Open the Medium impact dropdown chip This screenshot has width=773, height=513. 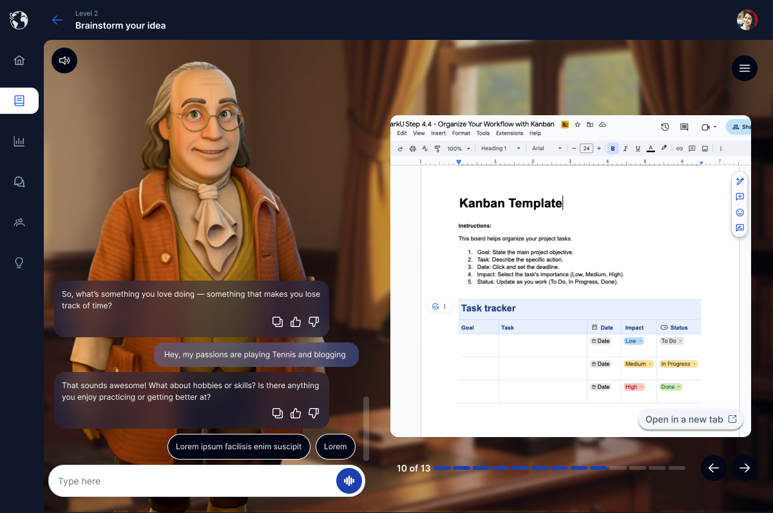[x=638, y=364]
